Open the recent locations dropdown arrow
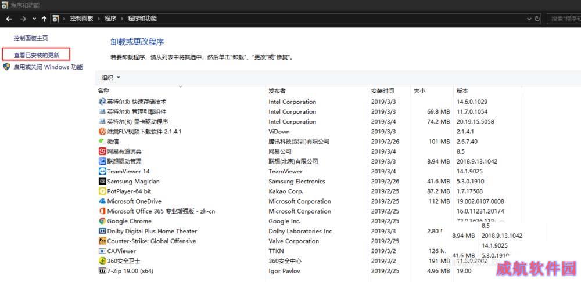581x282 pixels. pyautogui.click(x=34, y=19)
